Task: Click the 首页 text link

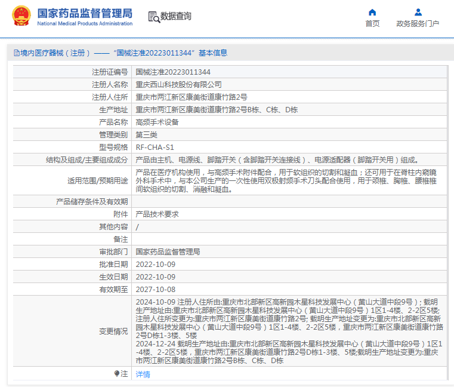Action: [x=372, y=23]
